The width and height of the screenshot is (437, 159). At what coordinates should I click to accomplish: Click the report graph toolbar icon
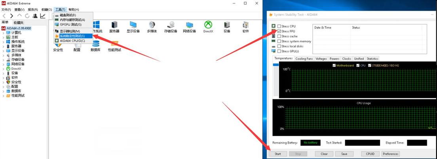pyautogui.click(x=43, y=16)
